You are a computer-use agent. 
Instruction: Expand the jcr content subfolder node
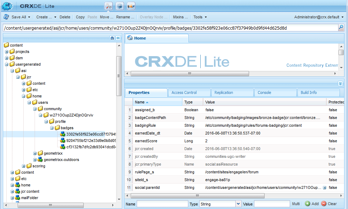(24, 83)
